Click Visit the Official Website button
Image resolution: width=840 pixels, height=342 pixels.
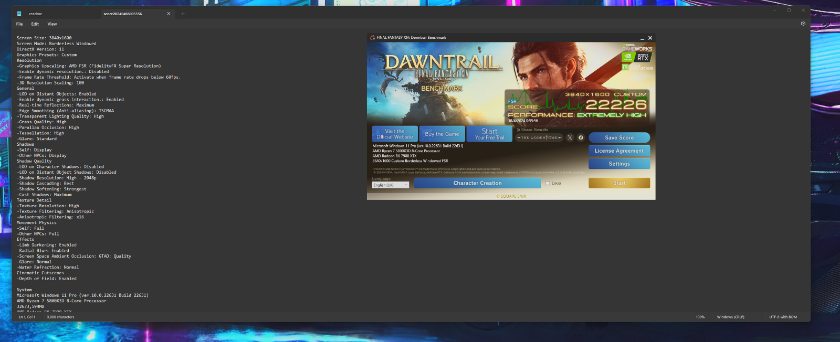point(395,134)
